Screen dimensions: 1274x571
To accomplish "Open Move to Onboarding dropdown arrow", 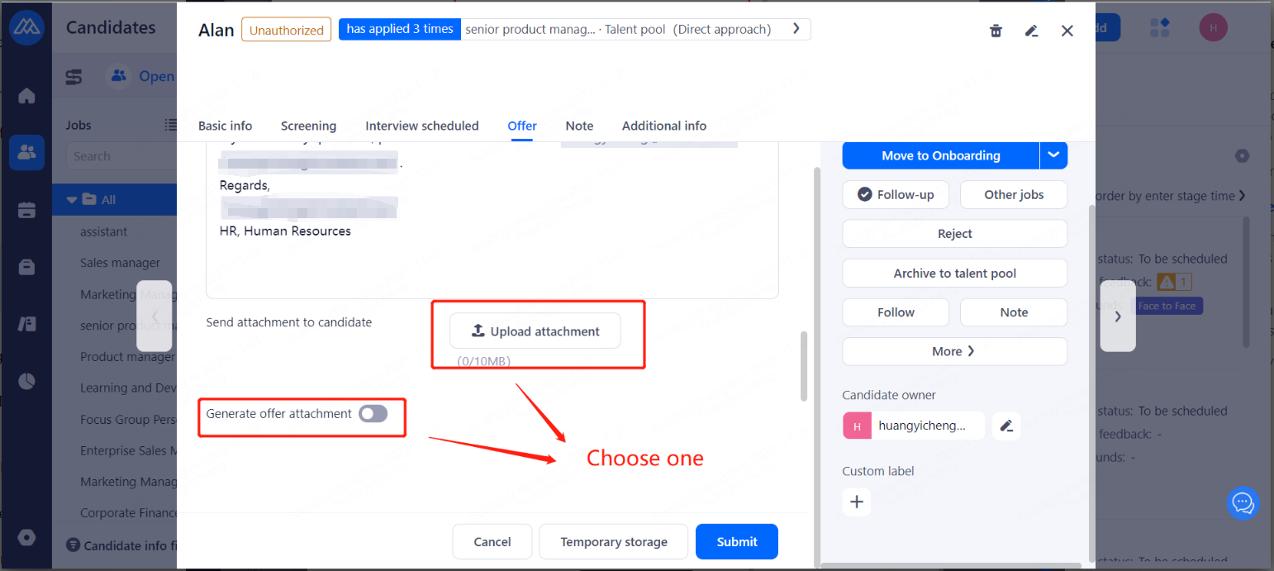I will (1053, 155).
